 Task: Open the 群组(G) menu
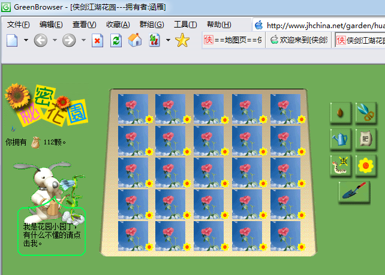pos(152,25)
